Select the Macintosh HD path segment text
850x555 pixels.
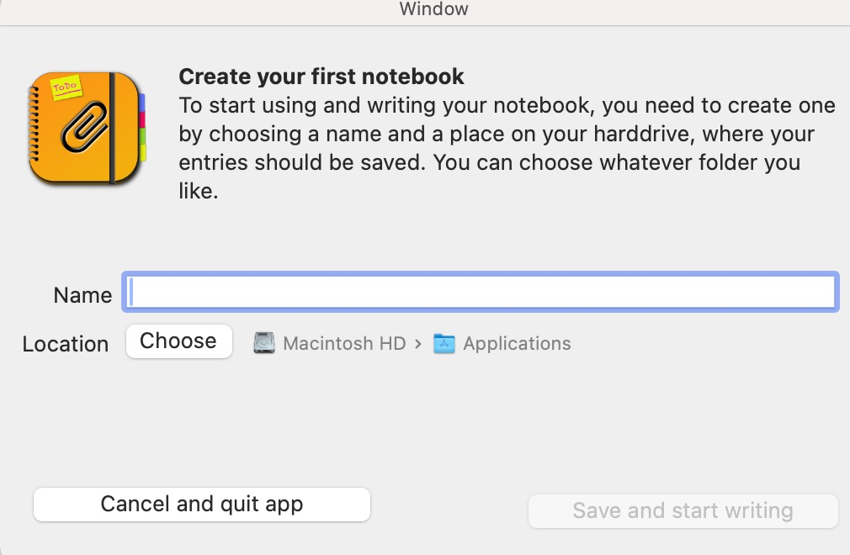[x=344, y=343]
